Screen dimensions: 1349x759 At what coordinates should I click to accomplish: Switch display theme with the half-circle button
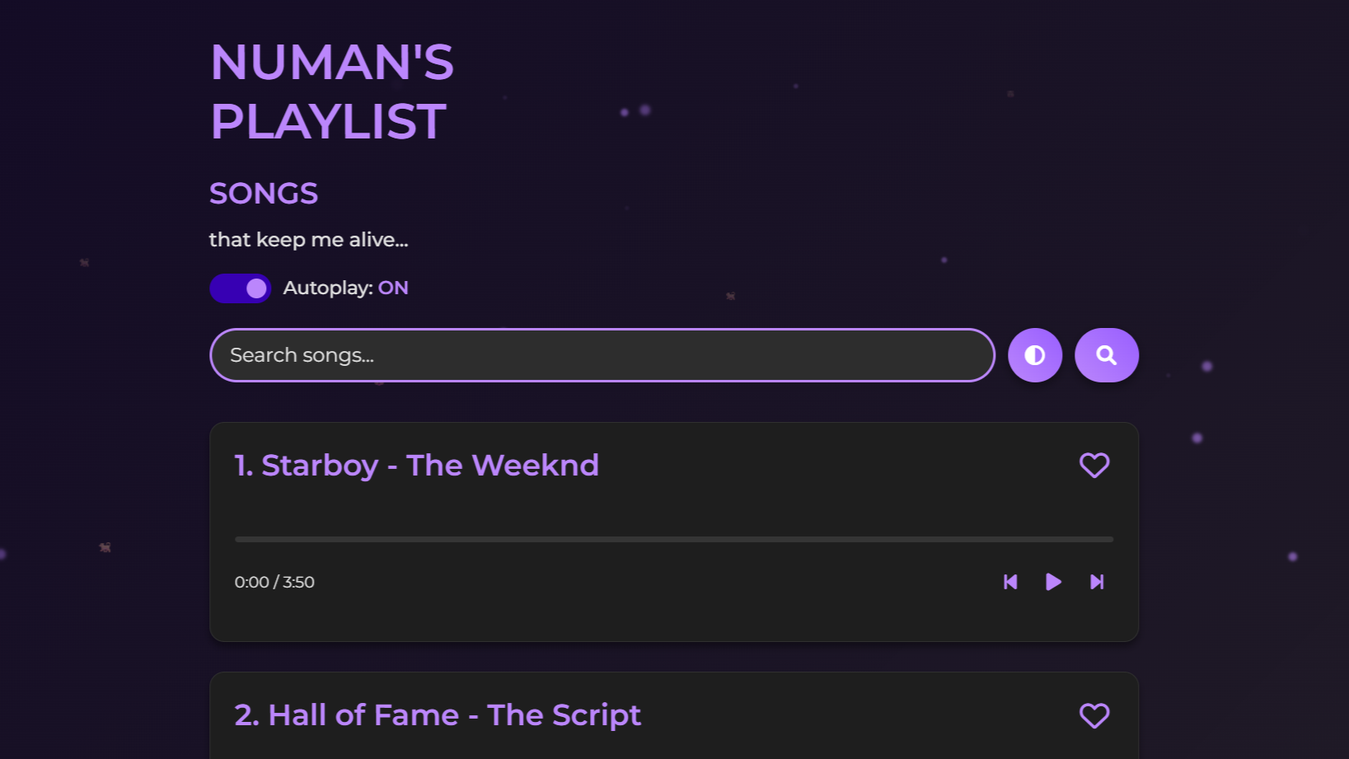click(1035, 354)
